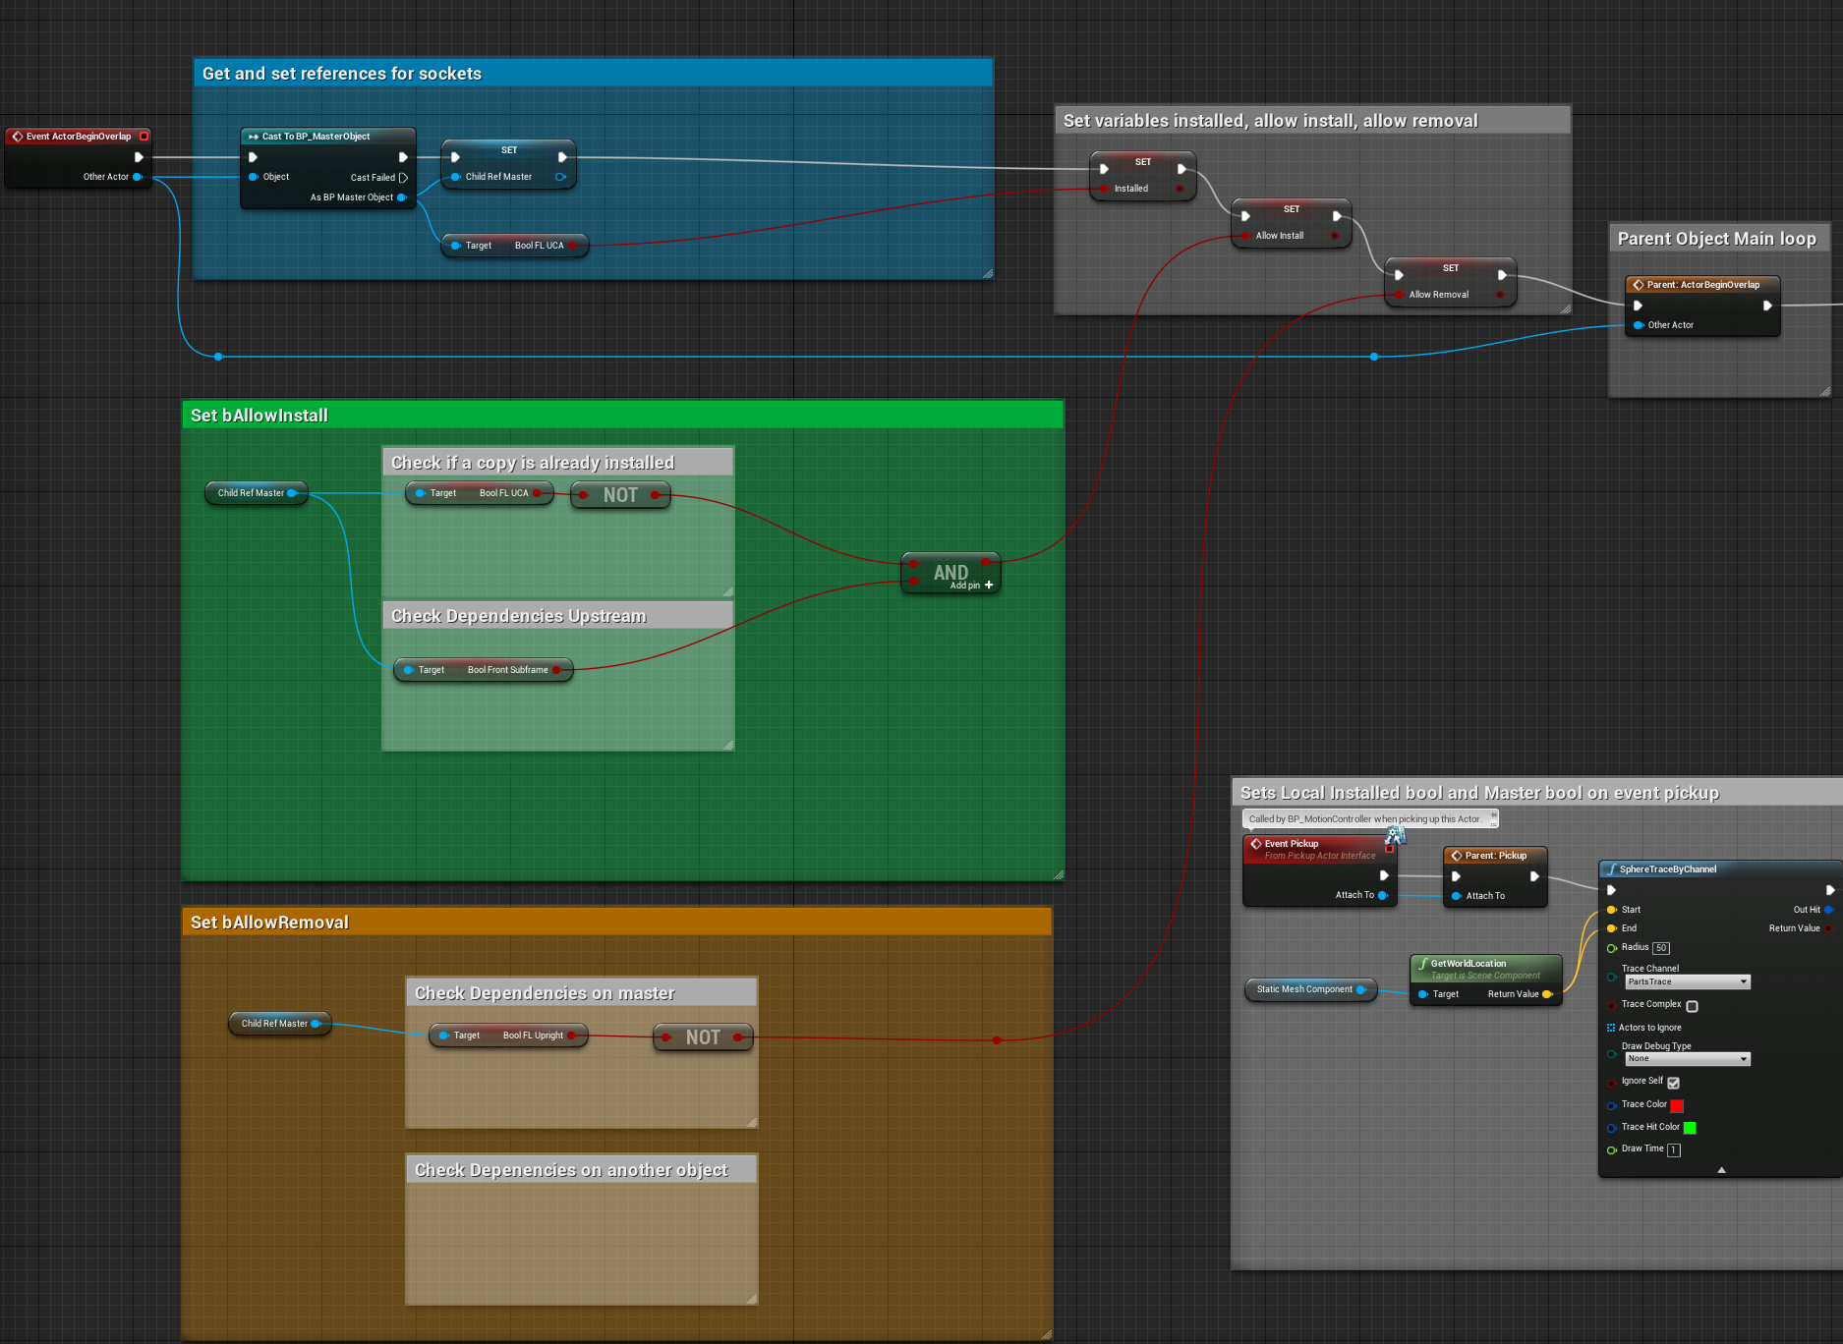Select the 'Get and set references for sockets' comment header

593,74
